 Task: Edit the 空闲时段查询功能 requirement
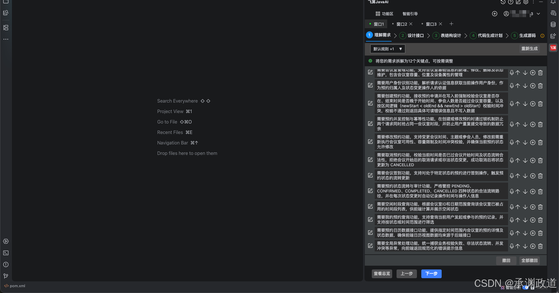[370, 206]
